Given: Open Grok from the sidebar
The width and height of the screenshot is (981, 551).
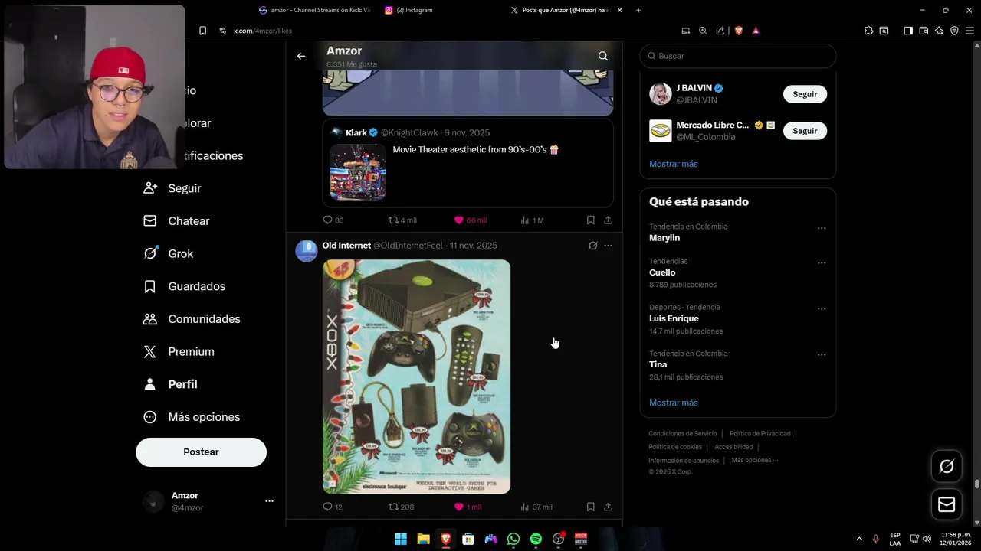Looking at the screenshot, I should coord(169,253).
